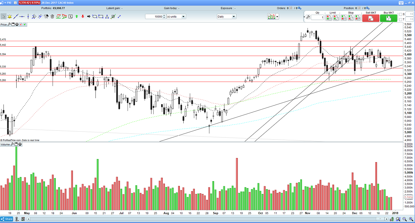Click the scrollbar left arrow
This screenshot has height=223, width=415.
coord(28,219)
